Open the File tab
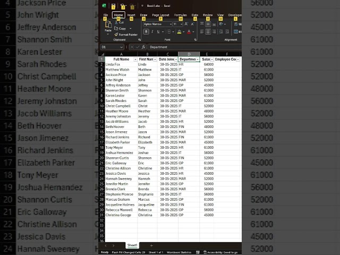The height and width of the screenshot is (255, 340). 106,15
